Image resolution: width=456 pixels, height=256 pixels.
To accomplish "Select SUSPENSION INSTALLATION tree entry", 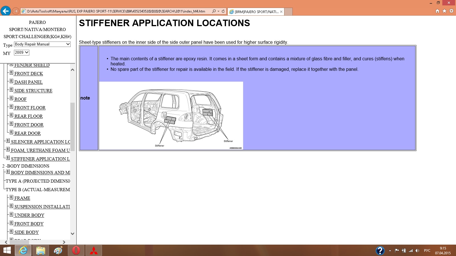I will click(x=42, y=207).
